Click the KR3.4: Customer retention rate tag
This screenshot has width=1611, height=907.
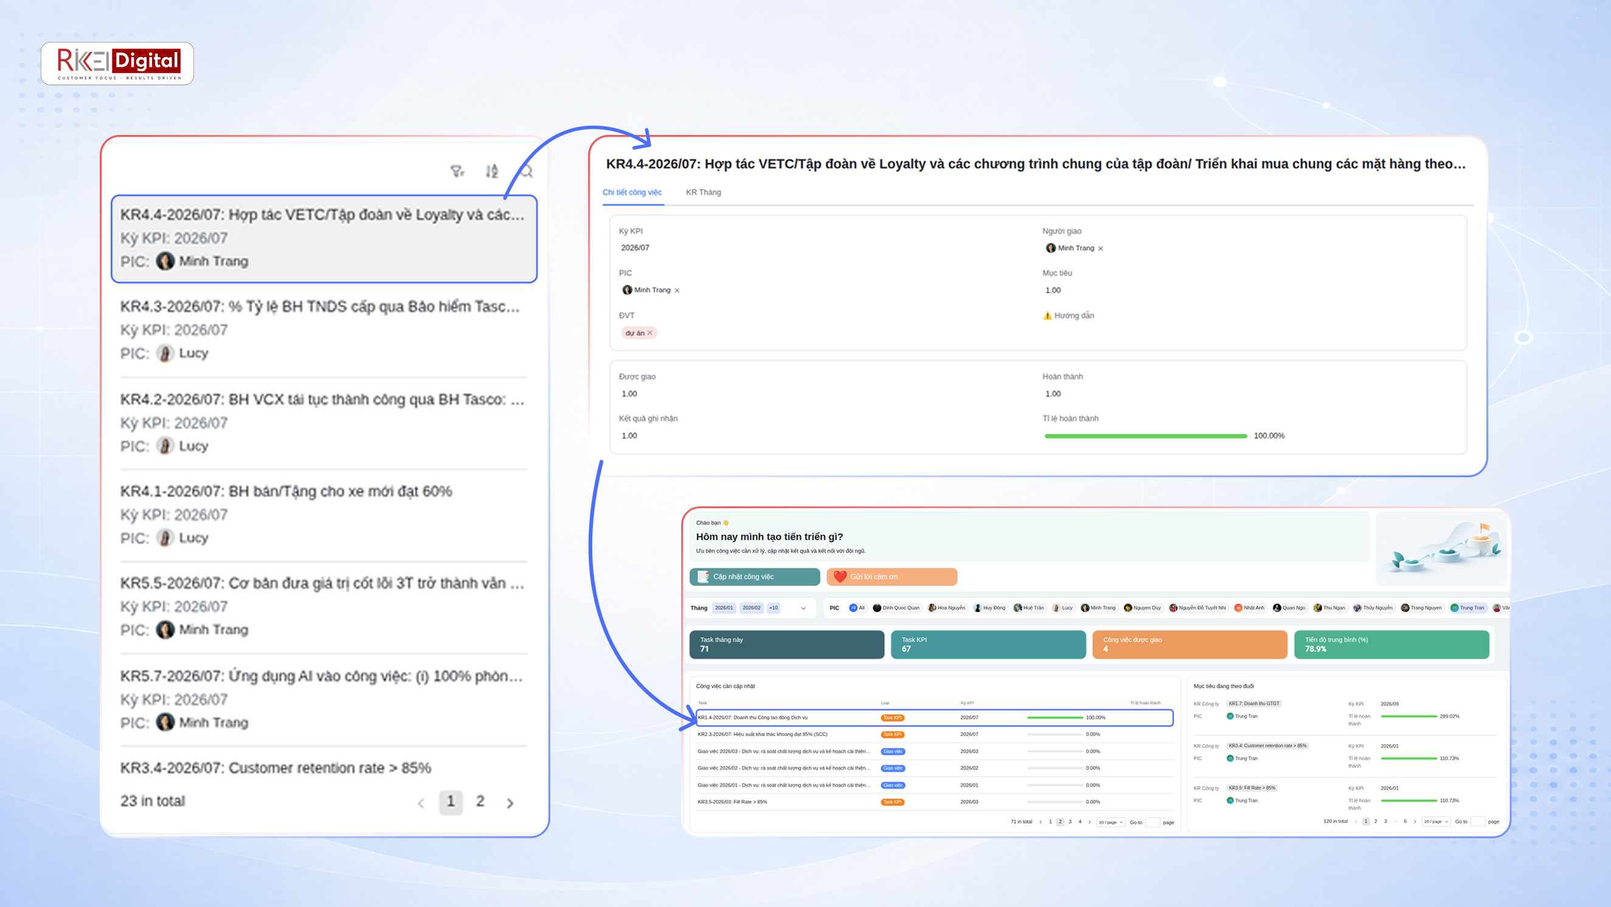tap(1267, 746)
